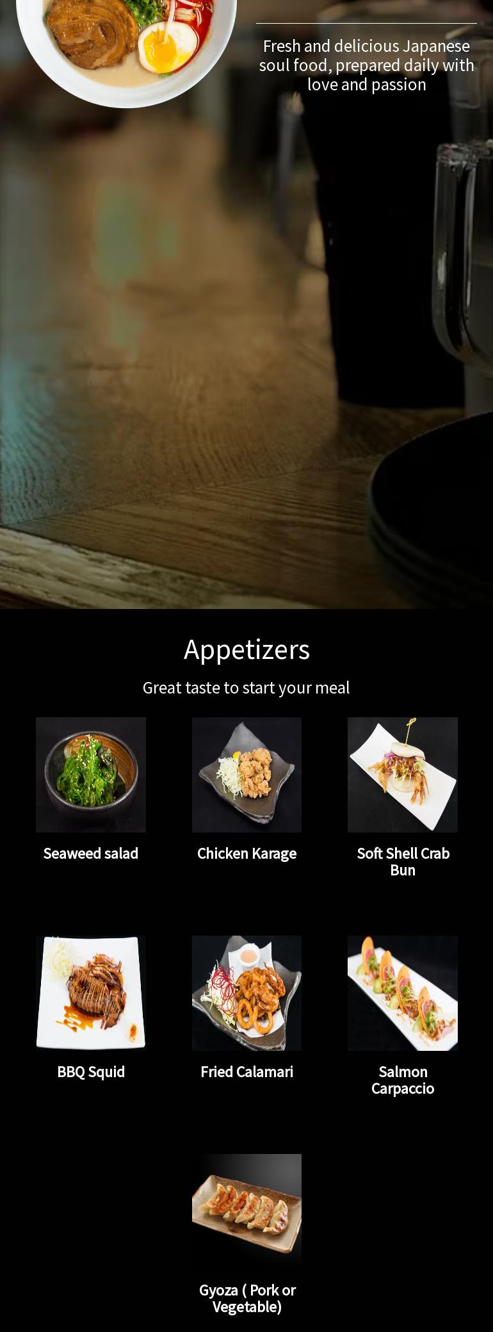493x1332 pixels.
Task: Open the BBQ Squid picture
Action: click(x=91, y=993)
